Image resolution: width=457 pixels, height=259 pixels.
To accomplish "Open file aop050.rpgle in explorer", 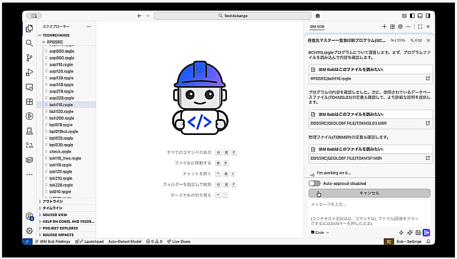I will pyautogui.click(x=67, y=51).
